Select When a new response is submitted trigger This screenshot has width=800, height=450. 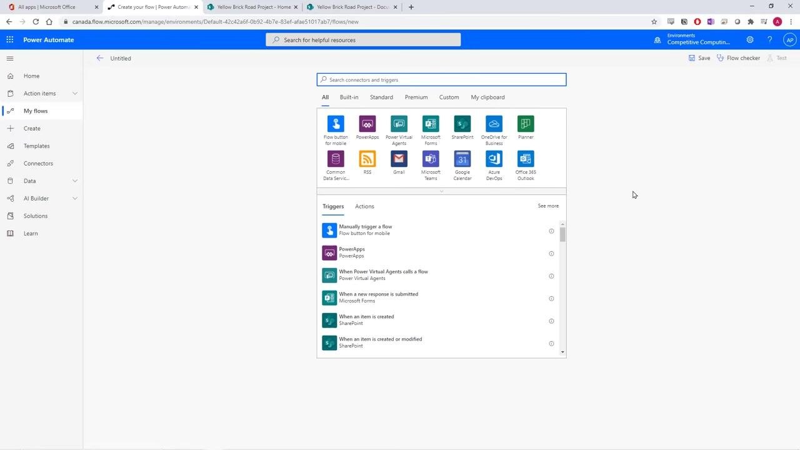tap(437, 297)
